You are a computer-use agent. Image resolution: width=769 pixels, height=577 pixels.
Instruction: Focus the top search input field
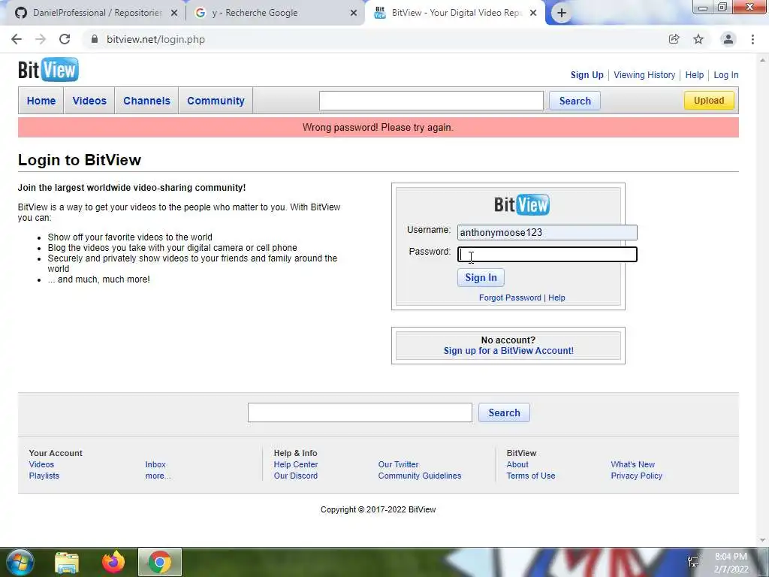click(x=431, y=101)
